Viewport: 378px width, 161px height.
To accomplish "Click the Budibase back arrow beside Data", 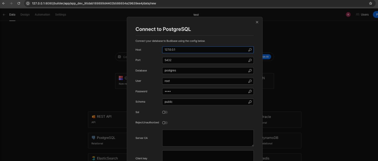I will click(x=4, y=15).
